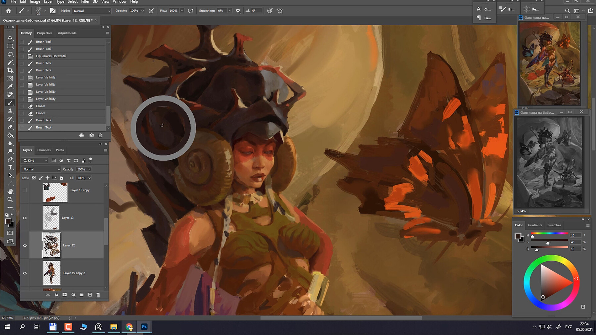This screenshot has width=596, height=335.
Task: Switch to the Adjustments tab
Action: [67, 33]
